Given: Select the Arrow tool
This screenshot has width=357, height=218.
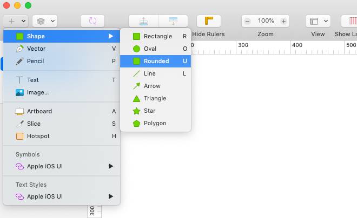Looking at the screenshot, I should (x=151, y=86).
